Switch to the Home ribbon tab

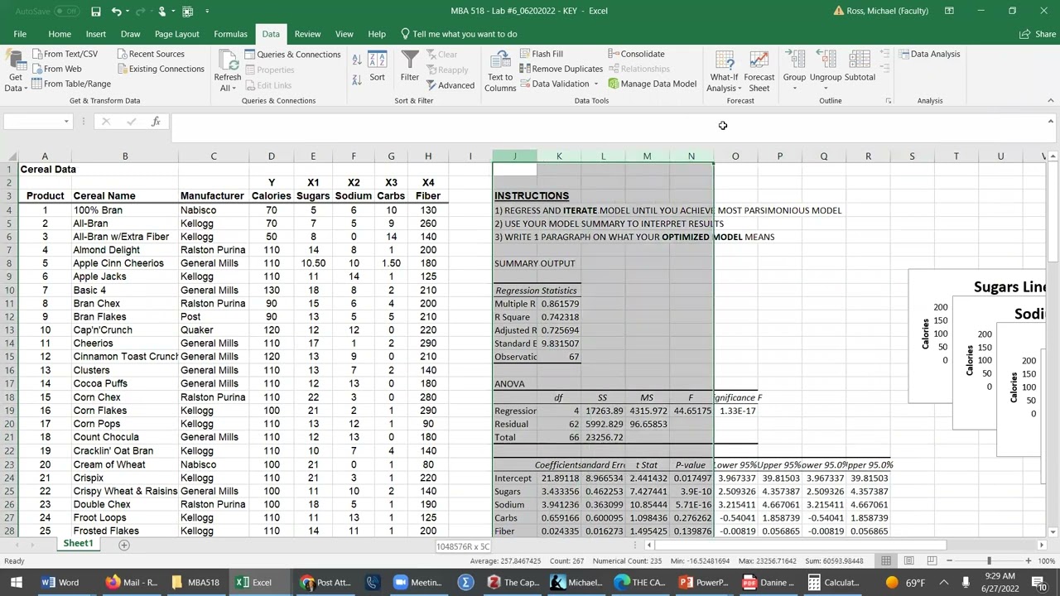point(60,34)
